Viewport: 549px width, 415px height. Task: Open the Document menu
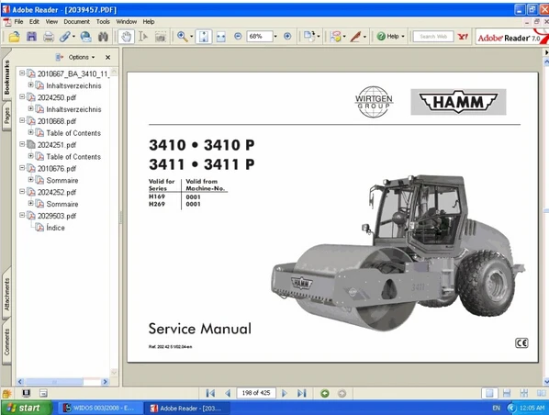click(76, 22)
